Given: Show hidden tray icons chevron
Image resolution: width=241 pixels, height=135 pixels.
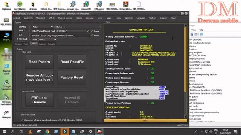Looking at the screenshot, I should 202,132.
